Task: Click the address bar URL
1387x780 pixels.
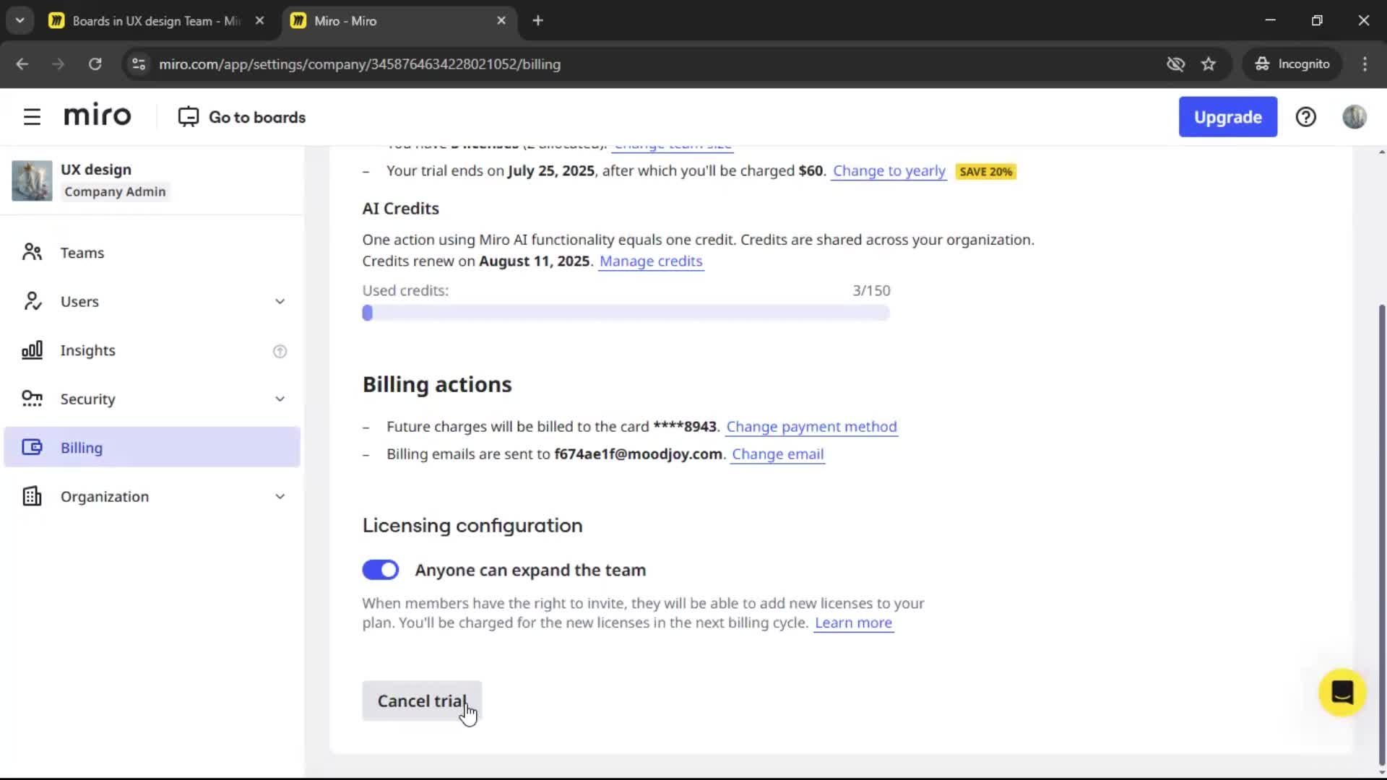Action: click(360, 64)
